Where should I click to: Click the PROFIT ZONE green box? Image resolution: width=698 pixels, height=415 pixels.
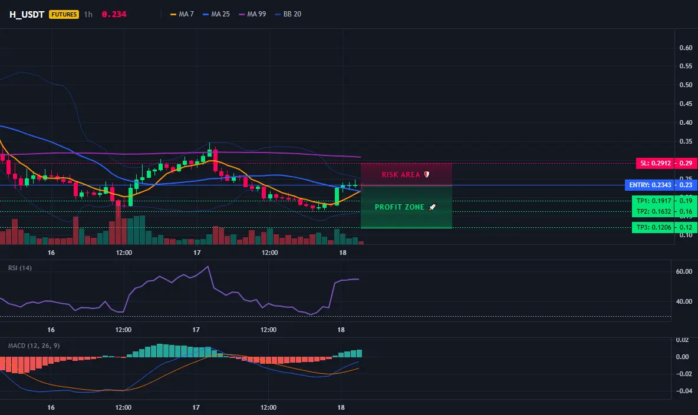click(x=406, y=207)
